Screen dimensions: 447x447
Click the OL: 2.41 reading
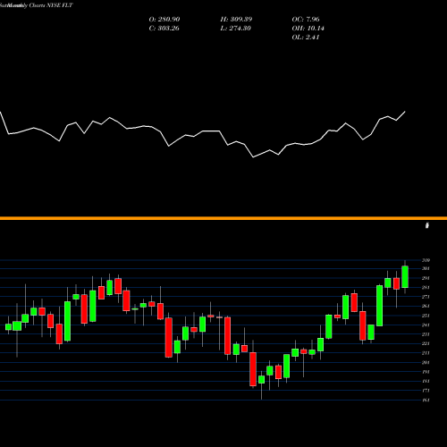pos(306,37)
